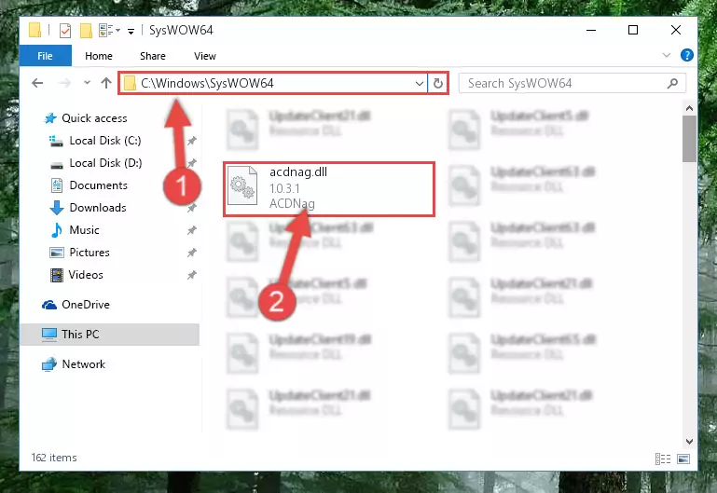Go up one folder level

(106, 83)
